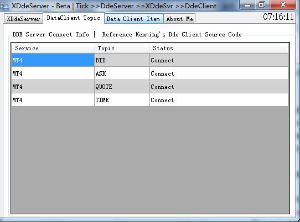Select the MT4 cell in QUOTE row

tap(53, 87)
